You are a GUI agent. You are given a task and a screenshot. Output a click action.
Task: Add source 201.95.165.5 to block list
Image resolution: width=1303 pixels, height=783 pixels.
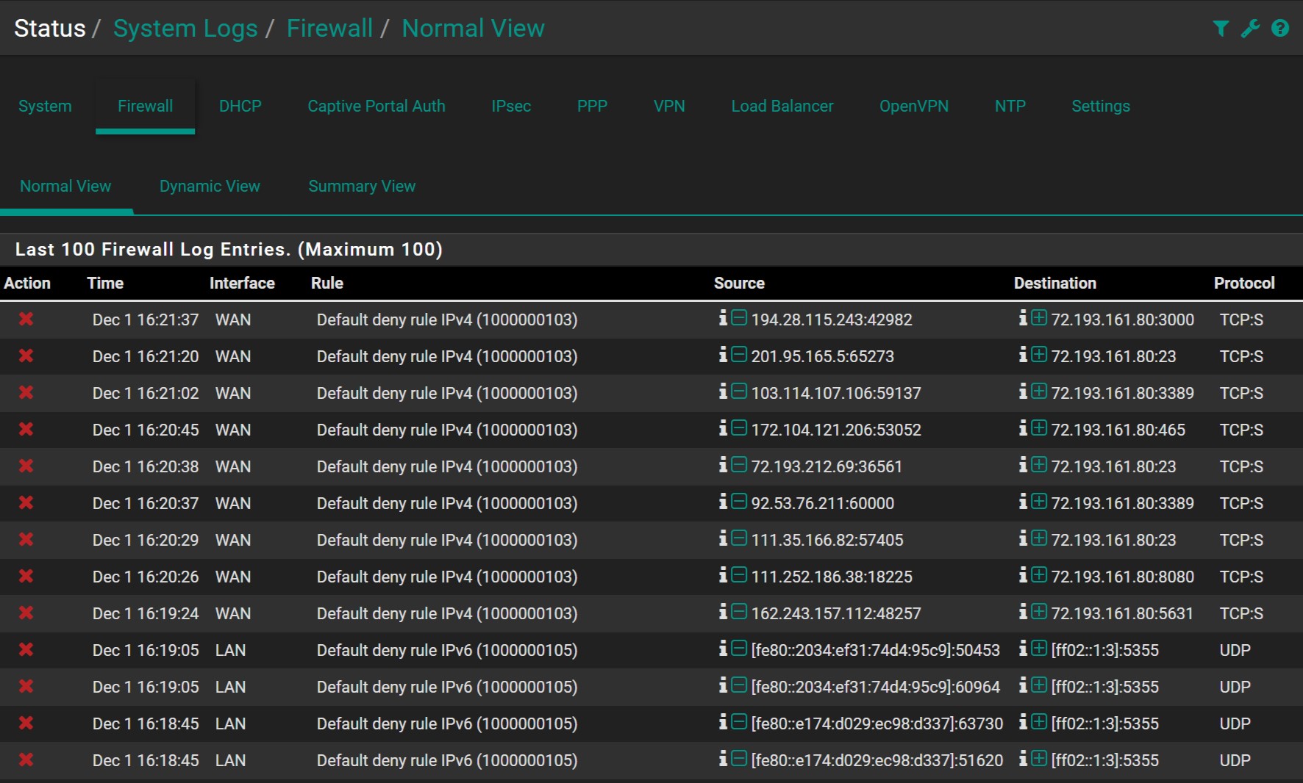click(739, 355)
